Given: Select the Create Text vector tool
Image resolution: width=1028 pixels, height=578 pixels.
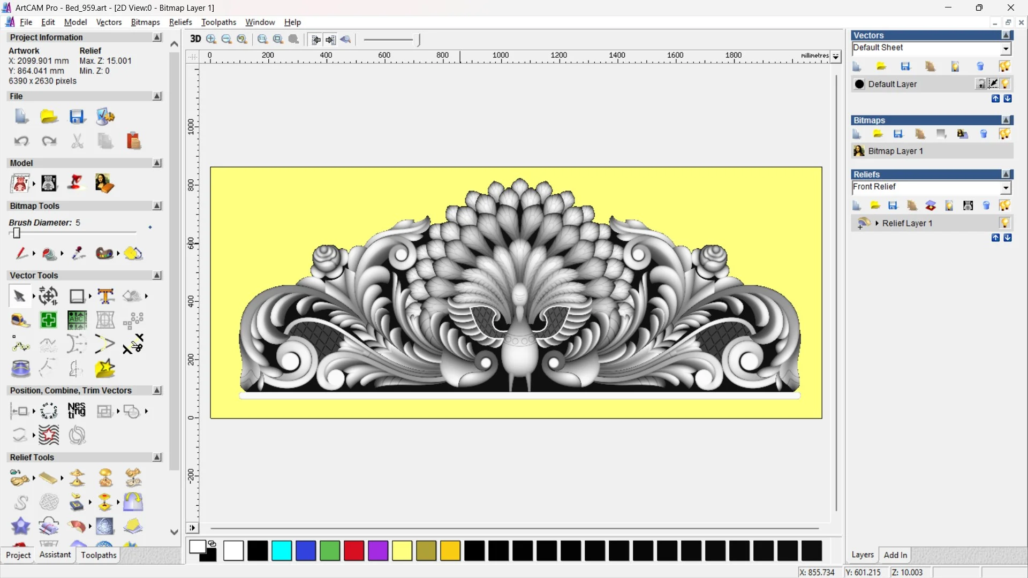Looking at the screenshot, I should click(x=105, y=296).
